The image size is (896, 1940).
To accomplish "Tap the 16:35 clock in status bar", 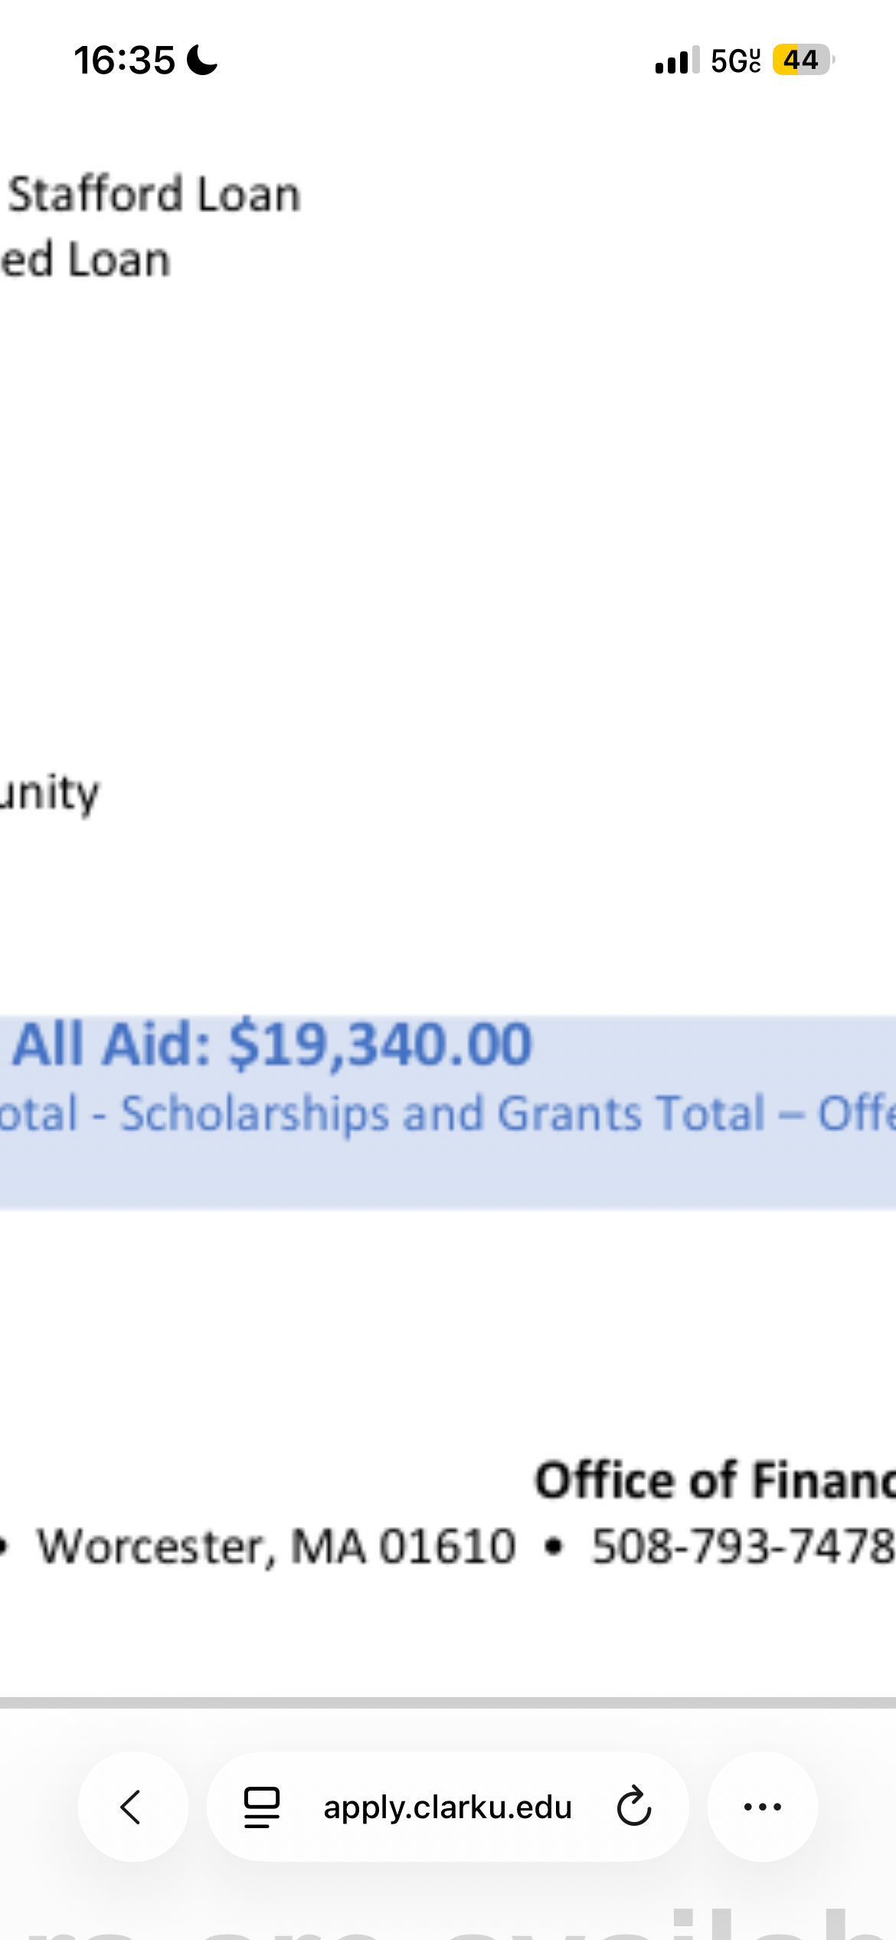I will [x=125, y=60].
